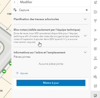The height and width of the screenshot is (98, 100).
Task: Select the active edit pencil icon
Action: [x=95, y=95]
